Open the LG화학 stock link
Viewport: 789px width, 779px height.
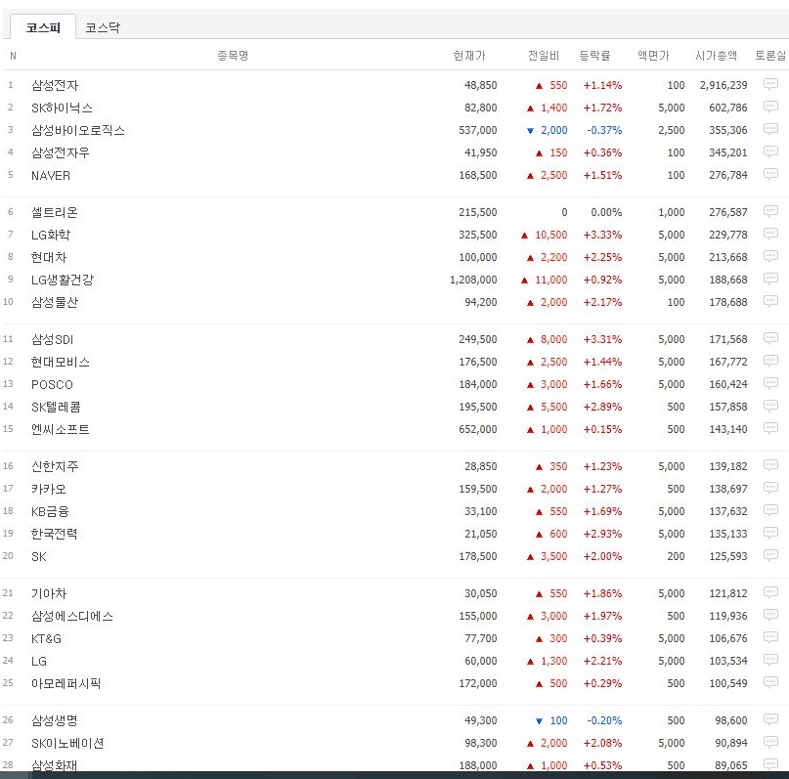51,235
